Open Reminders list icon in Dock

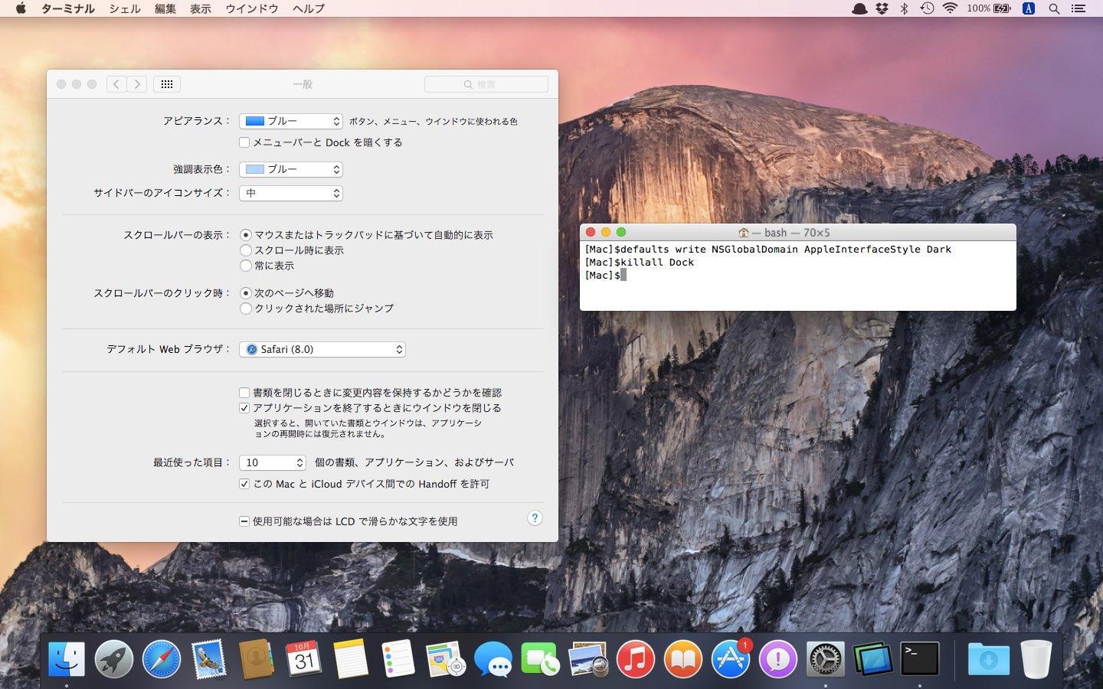coord(398,658)
